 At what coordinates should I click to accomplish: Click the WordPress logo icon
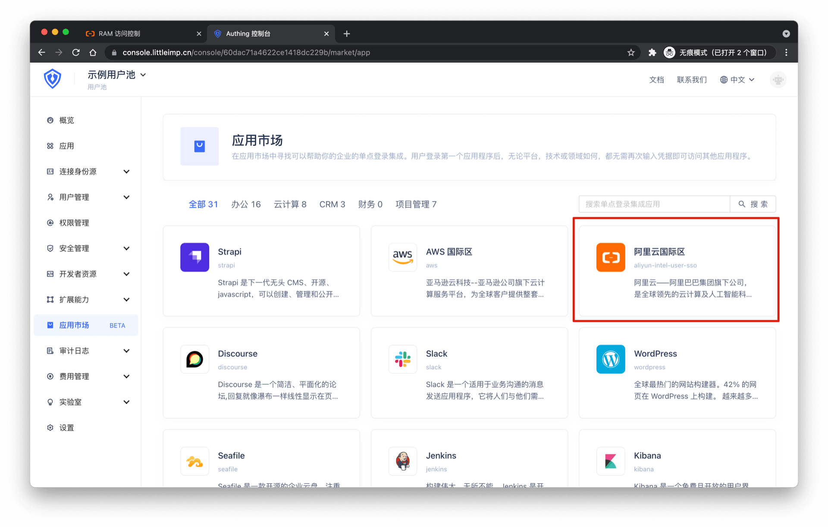610,359
